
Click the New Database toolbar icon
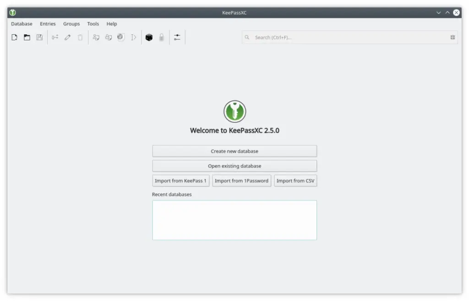click(14, 38)
